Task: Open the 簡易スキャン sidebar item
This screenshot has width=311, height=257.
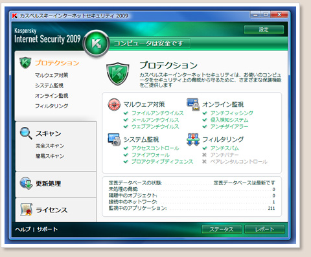Action: 50,156
